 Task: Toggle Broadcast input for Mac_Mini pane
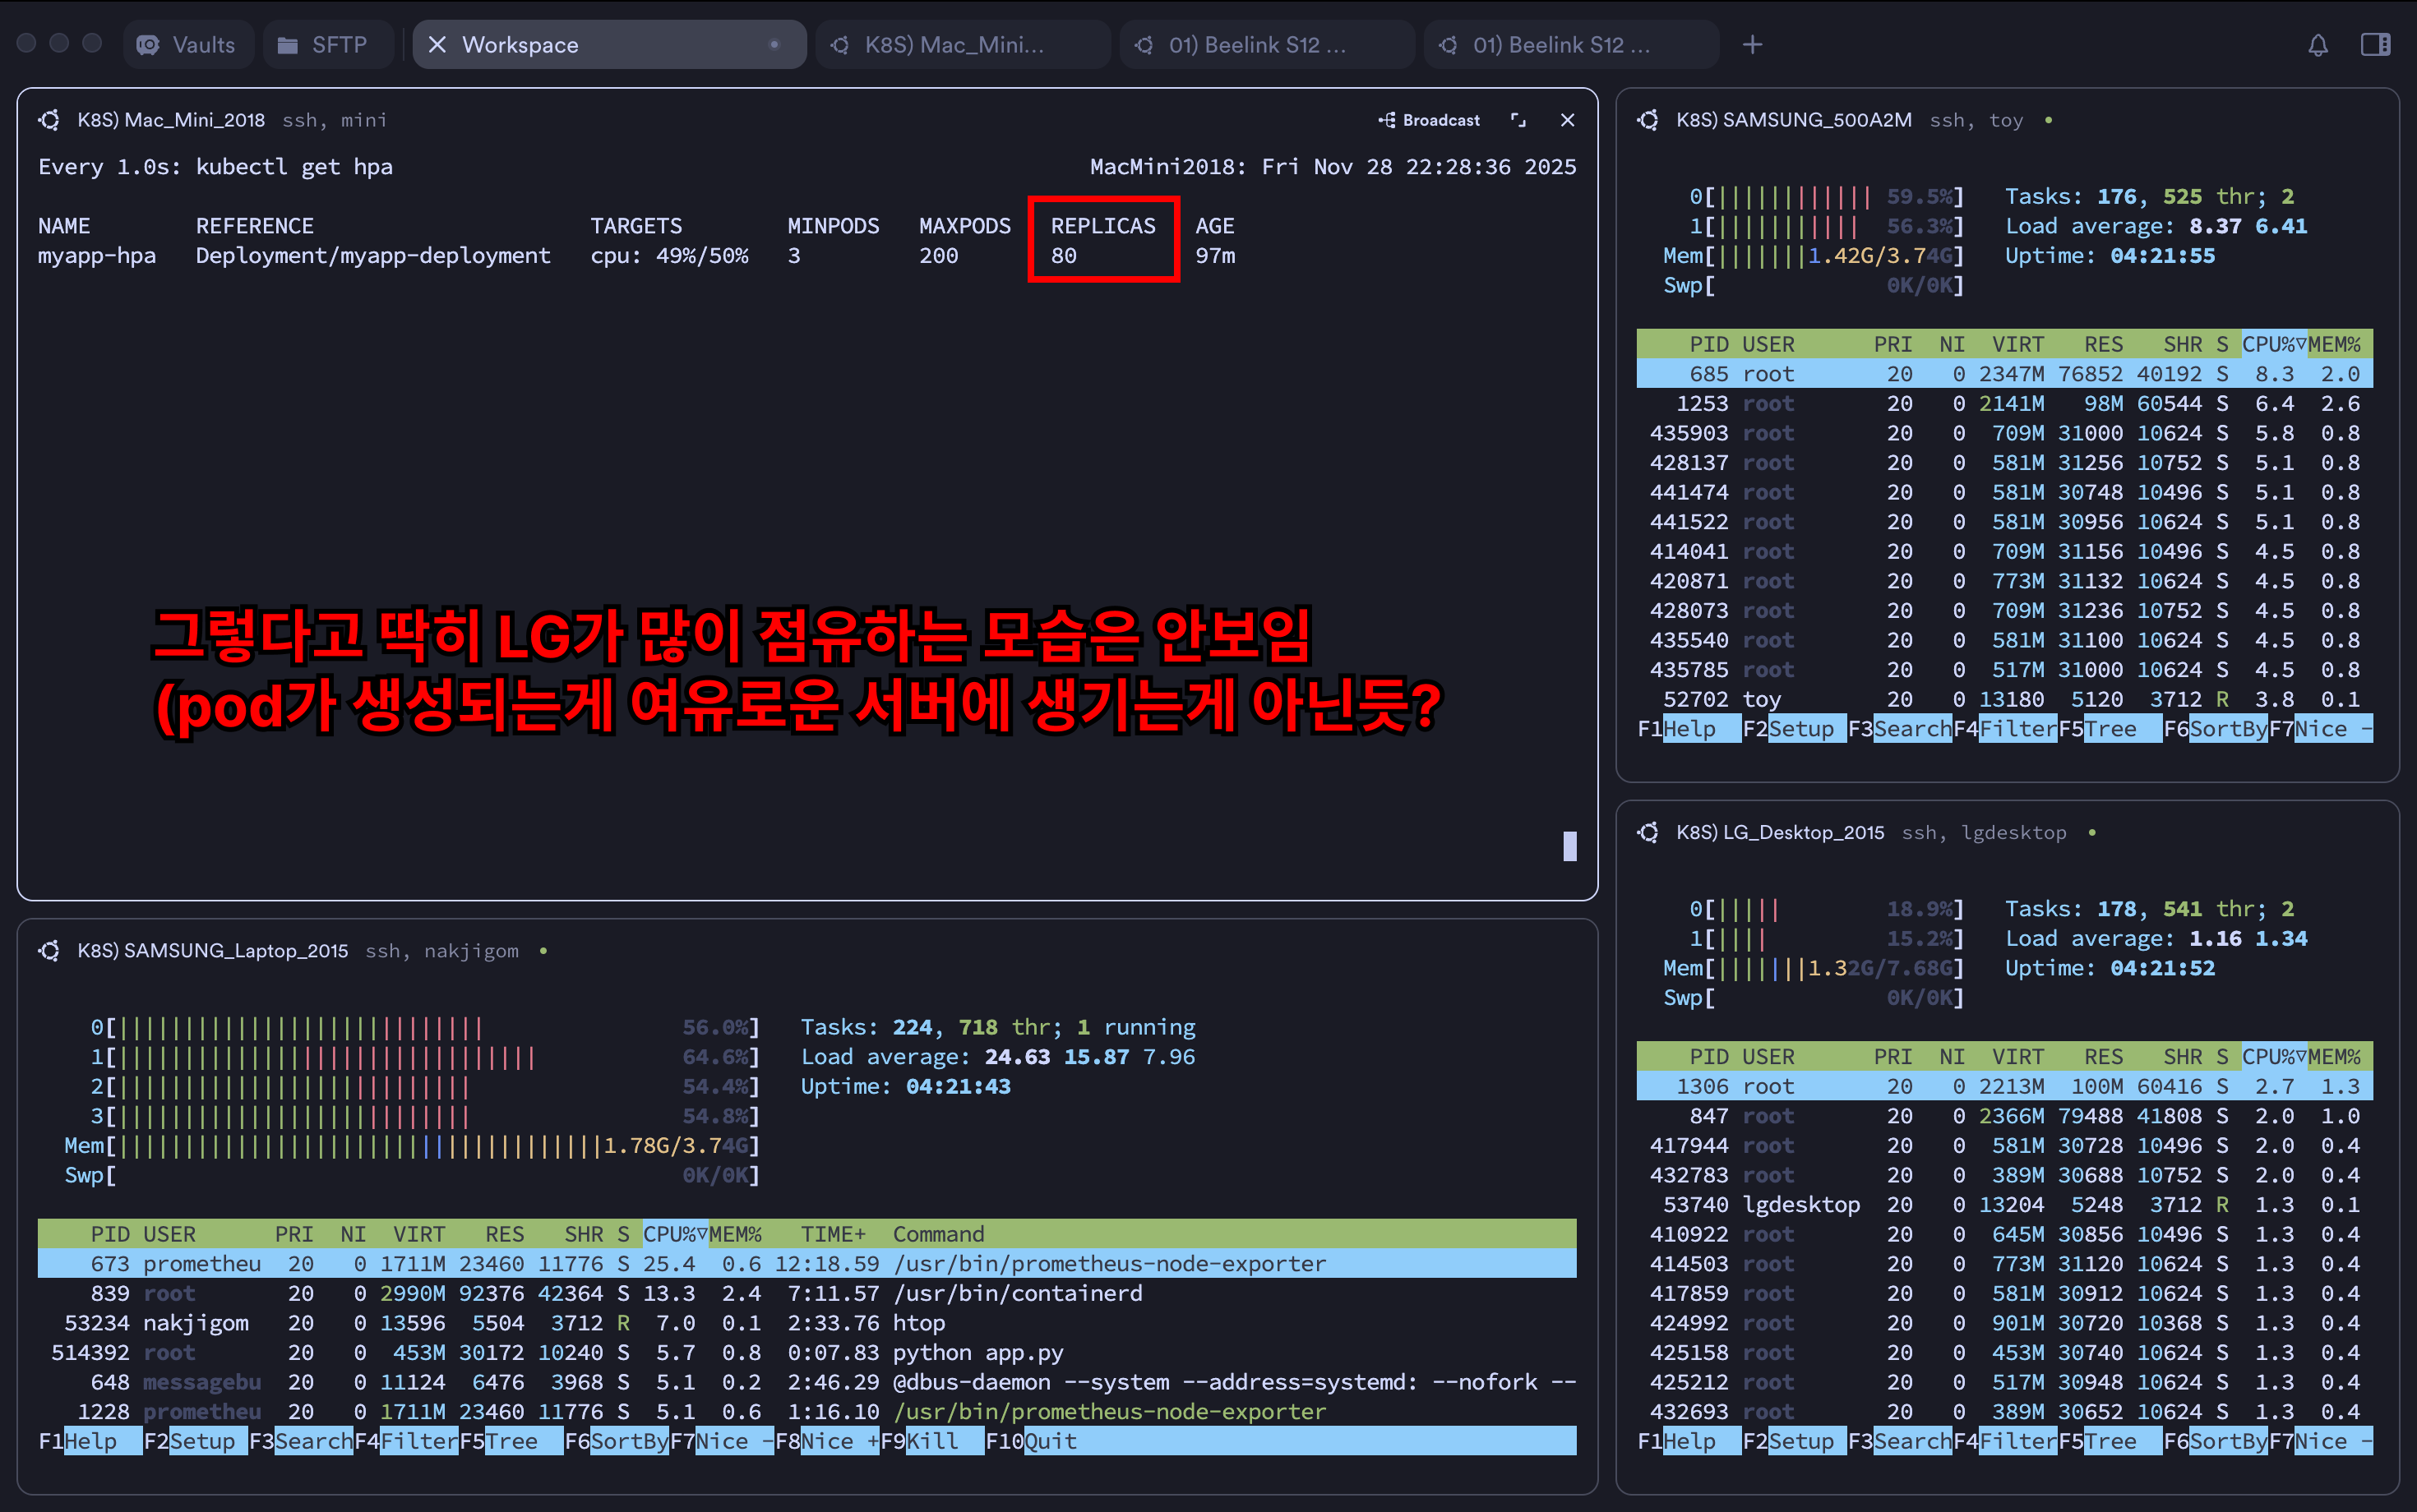pos(1429,120)
